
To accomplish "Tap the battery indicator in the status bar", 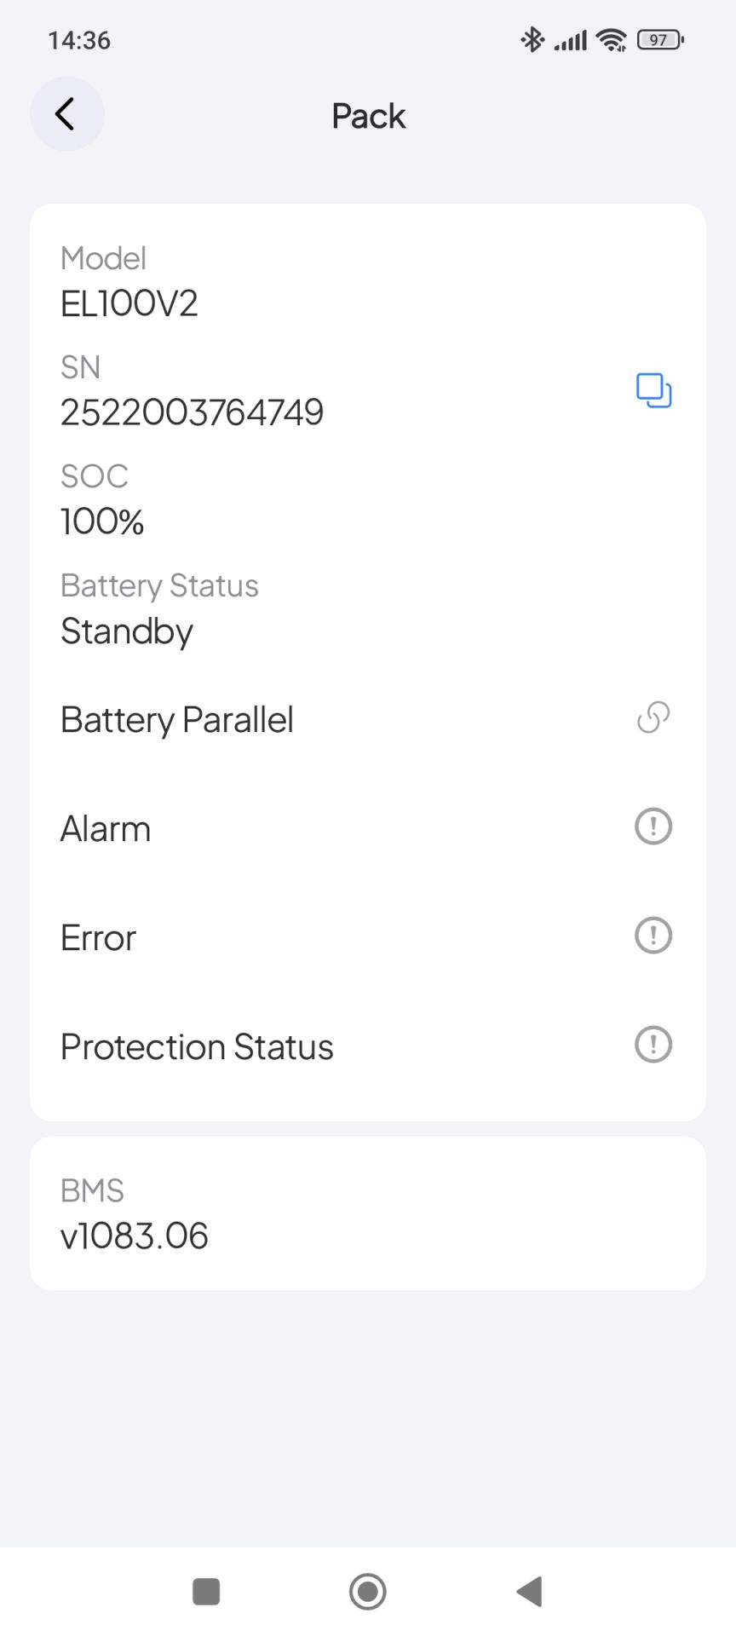I will (660, 39).
